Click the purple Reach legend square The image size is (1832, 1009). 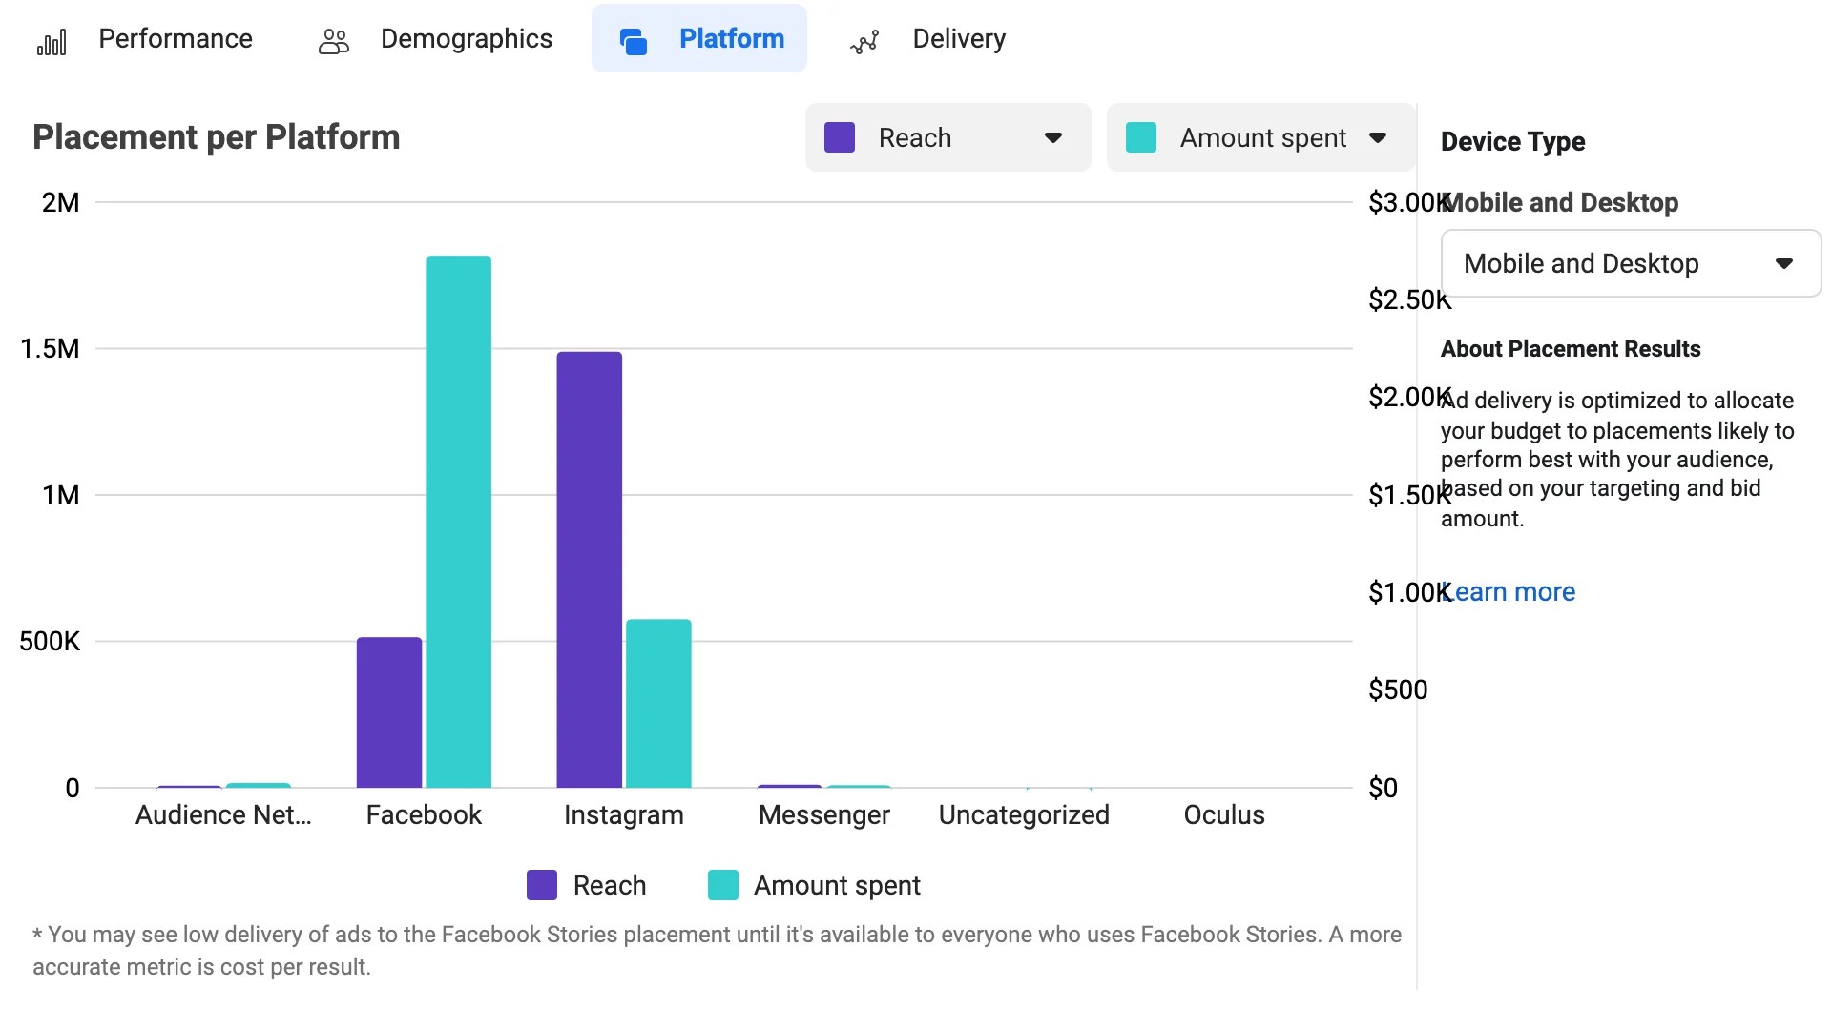[x=541, y=885]
